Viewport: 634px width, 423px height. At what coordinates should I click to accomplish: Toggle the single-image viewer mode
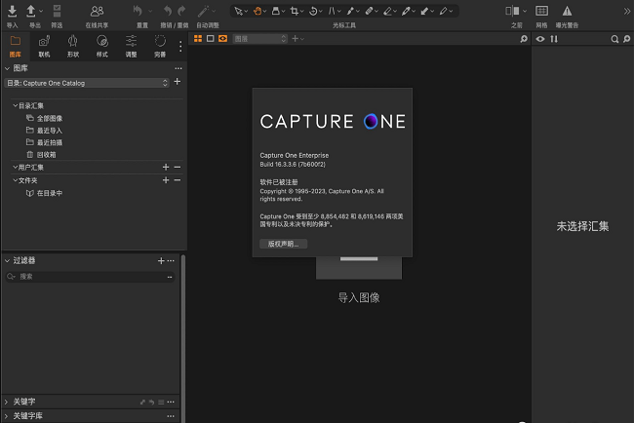click(x=211, y=38)
